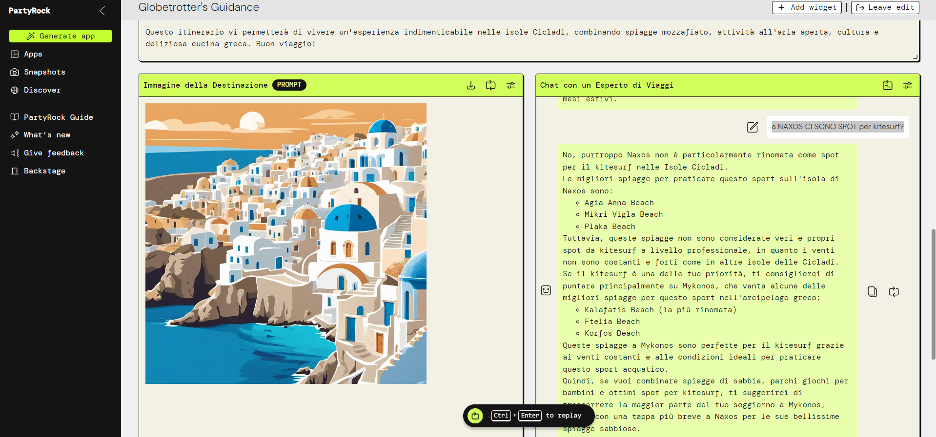Copy the chat assistant's response

pos(872,291)
